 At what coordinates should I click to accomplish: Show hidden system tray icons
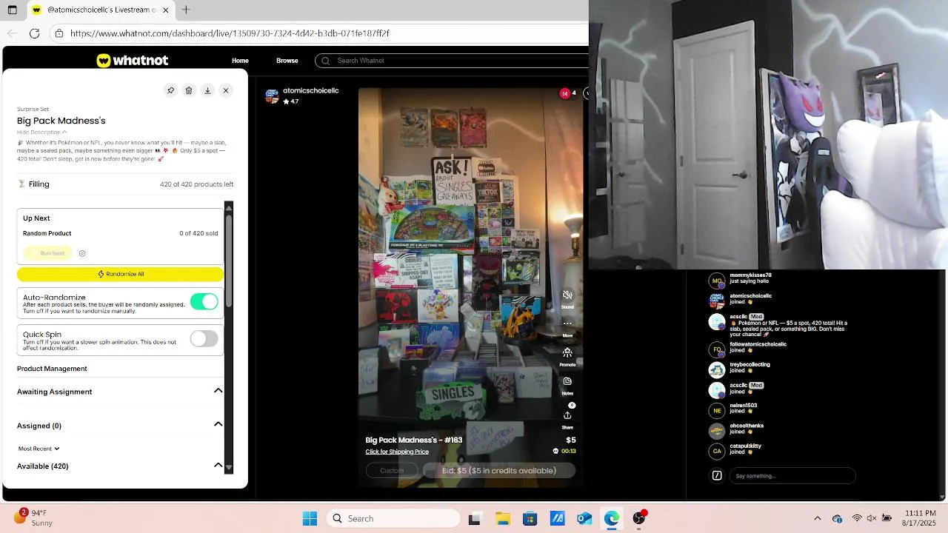pyautogui.click(x=818, y=519)
